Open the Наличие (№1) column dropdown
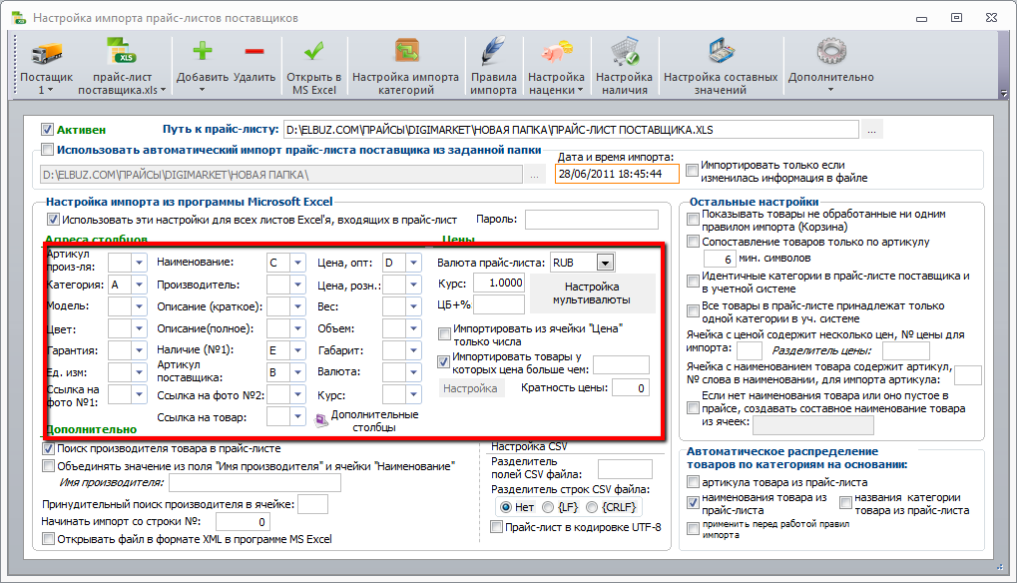 tap(297, 349)
